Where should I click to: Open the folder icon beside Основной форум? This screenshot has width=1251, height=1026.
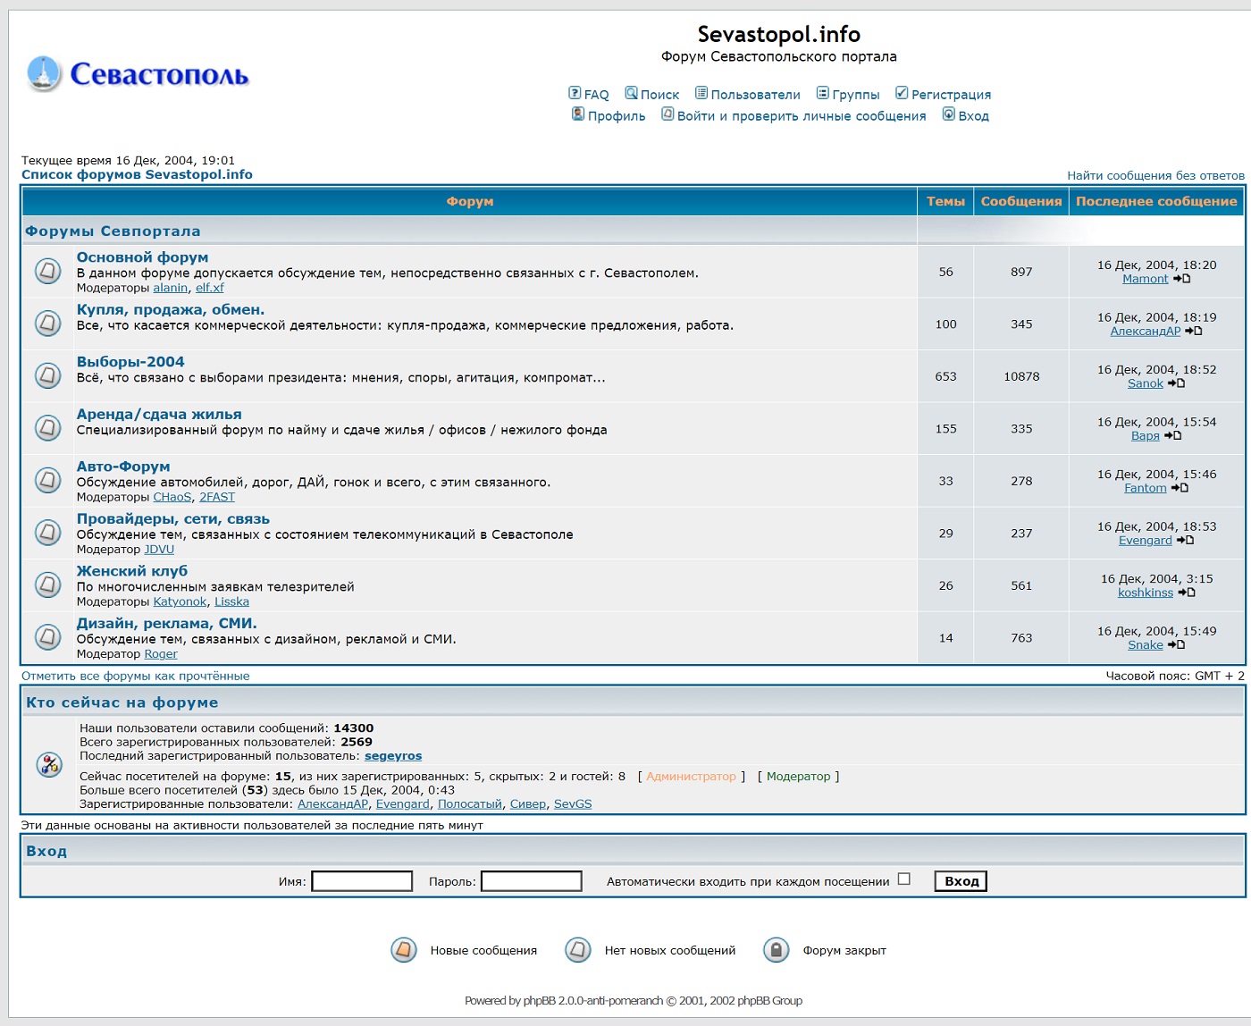click(x=47, y=271)
